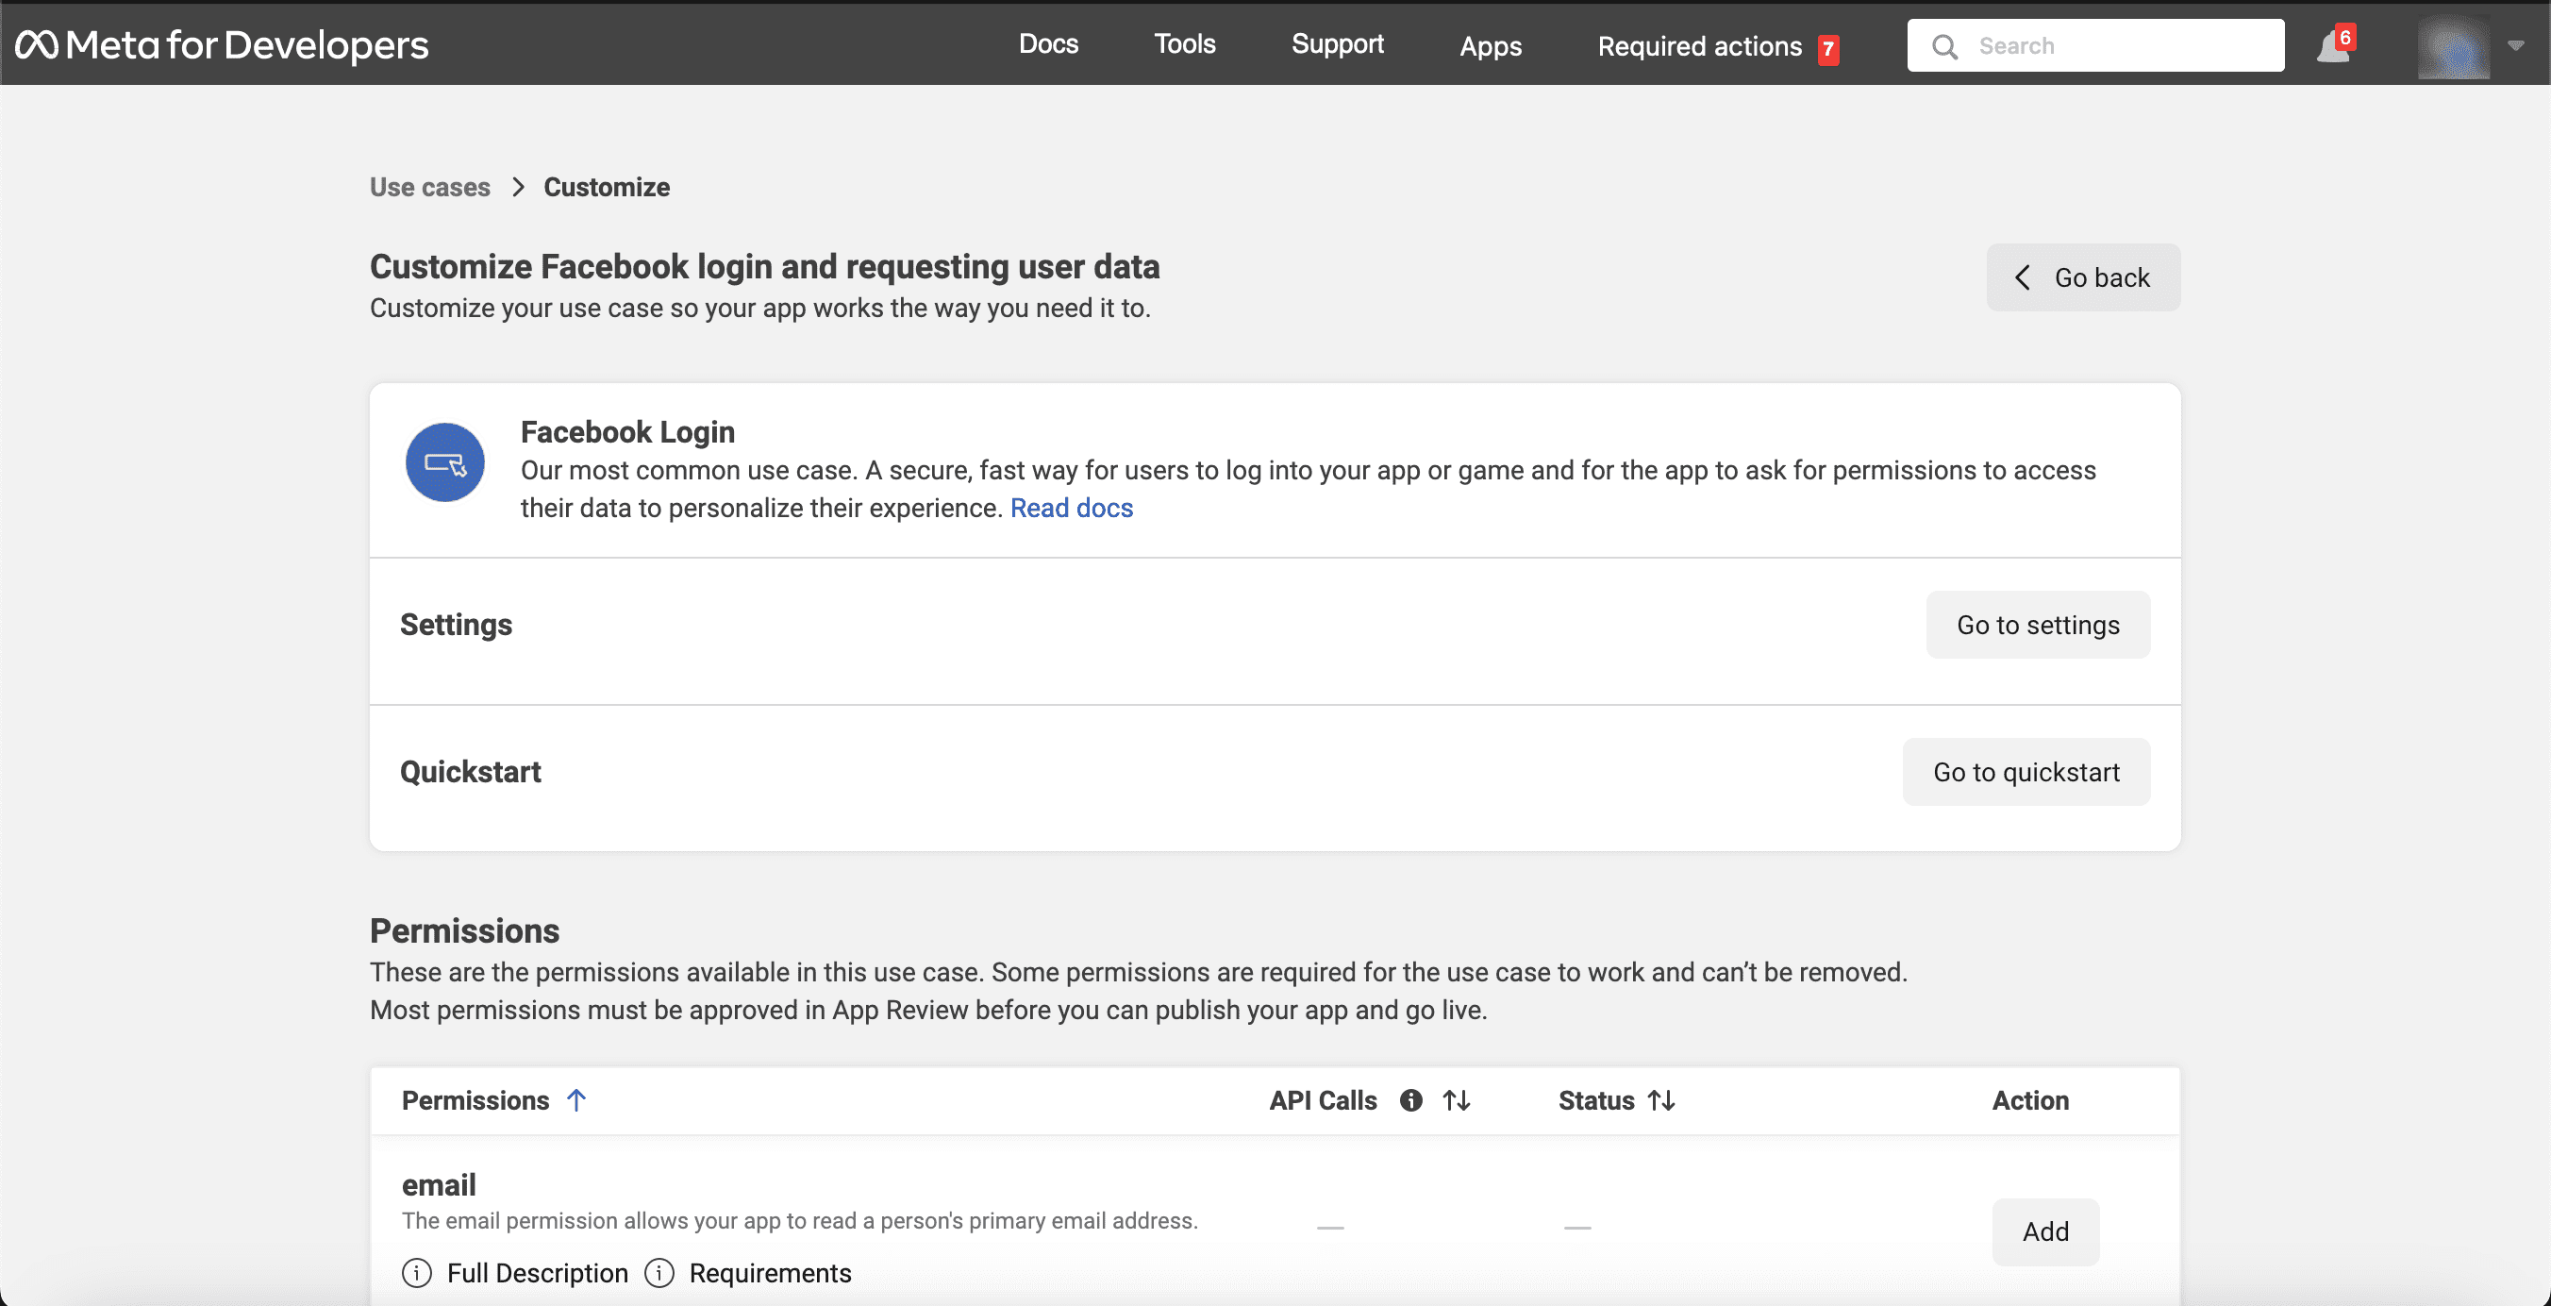Open the Tools menu
The width and height of the screenshot is (2551, 1306).
pyautogui.click(x=1184, y=44)
